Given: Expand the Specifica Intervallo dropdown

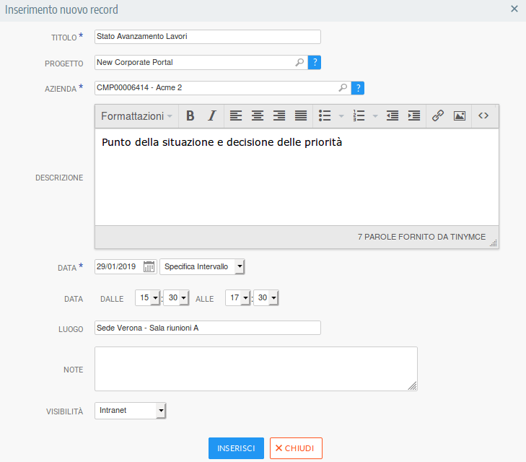Looking at the screenshot, I should (x=202, y=266).
